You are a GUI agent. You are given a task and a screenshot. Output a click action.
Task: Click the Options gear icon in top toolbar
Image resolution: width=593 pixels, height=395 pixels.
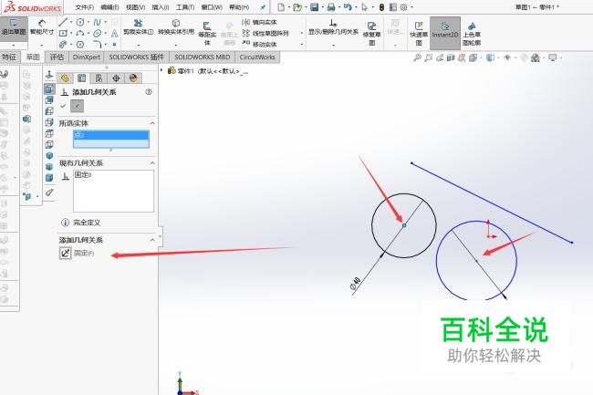click(x=403, y=6)
